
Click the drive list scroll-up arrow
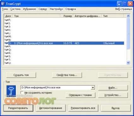click(x=128, y=16)
